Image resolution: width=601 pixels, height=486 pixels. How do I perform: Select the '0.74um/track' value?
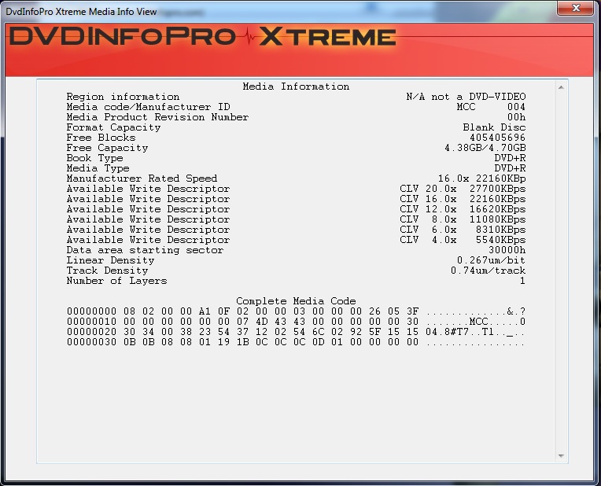point(488,271)
